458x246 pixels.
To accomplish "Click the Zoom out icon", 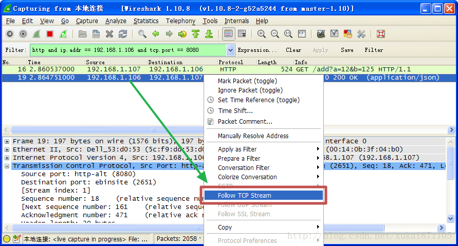I will pyautogui.click(x=274, y=34).
